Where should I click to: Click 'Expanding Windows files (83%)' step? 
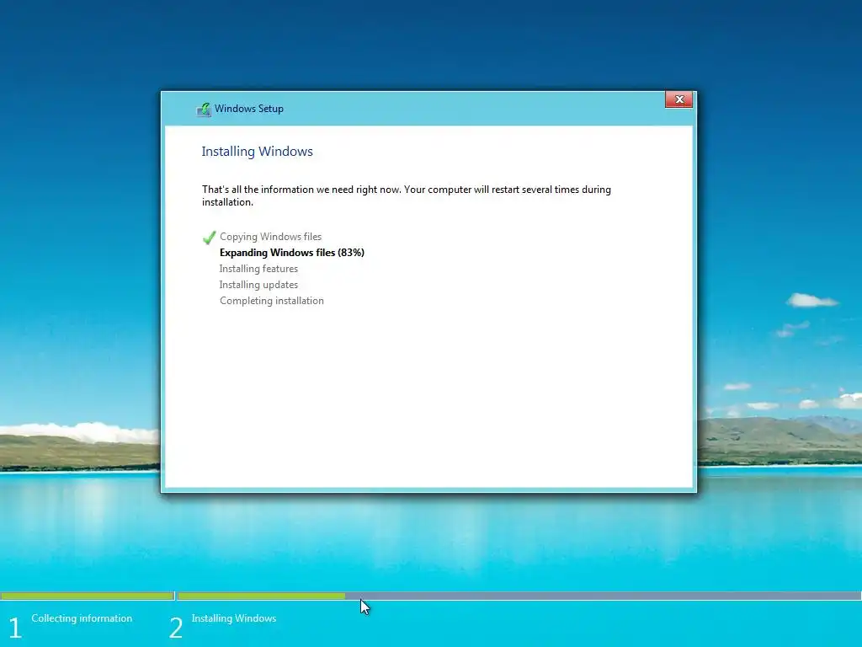tap(292, 253)
